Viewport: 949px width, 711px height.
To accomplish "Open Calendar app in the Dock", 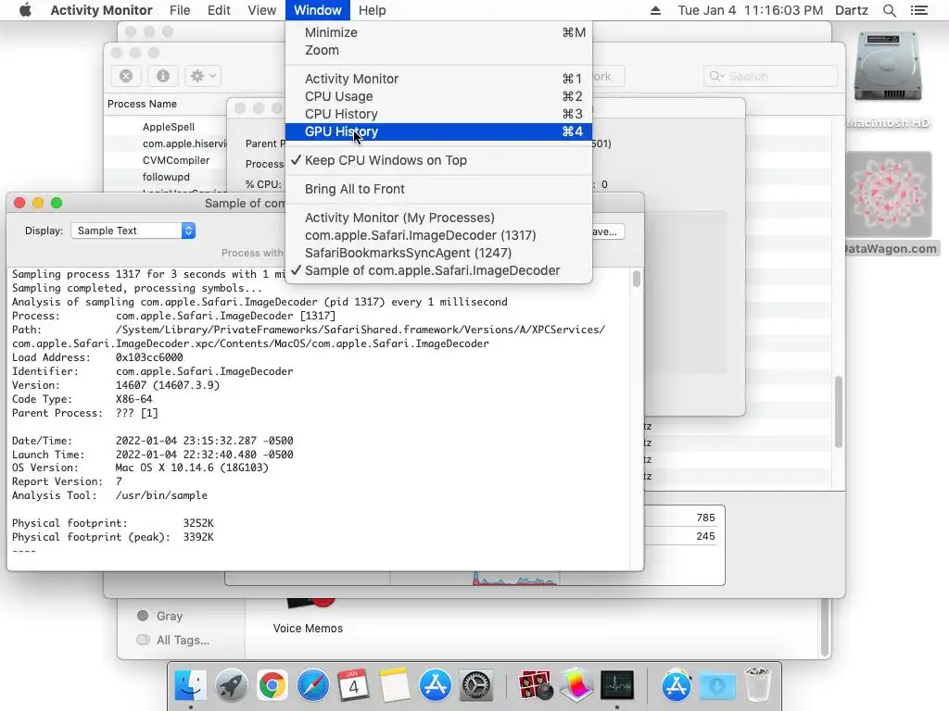I will point(353,686).
